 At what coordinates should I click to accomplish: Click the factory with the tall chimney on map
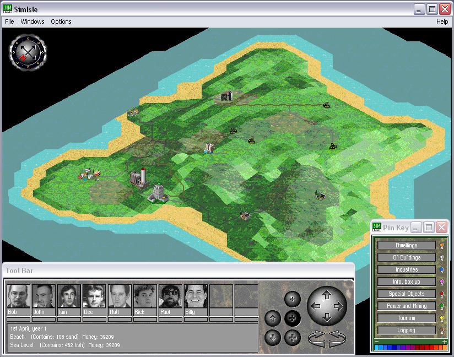pyautogui.click(x=139, y=178)
